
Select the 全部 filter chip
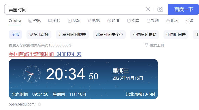click(x=15, y=35)
